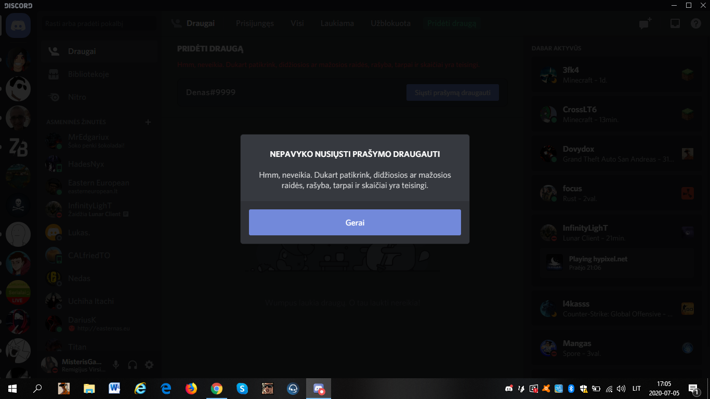The width and height of the screenshot is (710, 399).
Task: Click MisterisGa... user avatar panel
Action: [73, 365]
